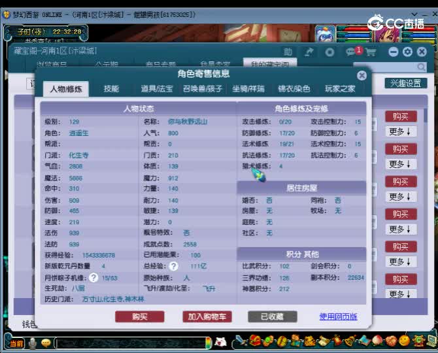Click the green gem icon in bottom toolbar
Screen dimensions: 438x353
[x=268, y=341]
